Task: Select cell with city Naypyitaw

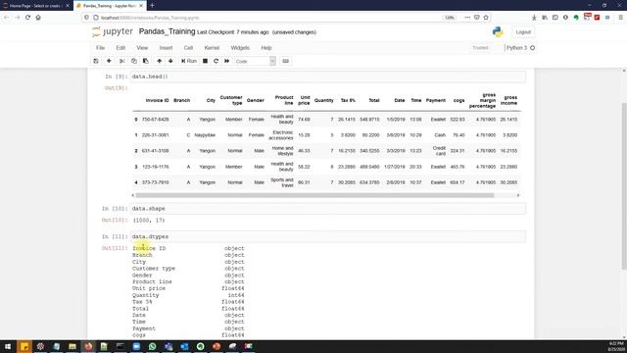Action: pyautogui.click(x=205, y=135)
